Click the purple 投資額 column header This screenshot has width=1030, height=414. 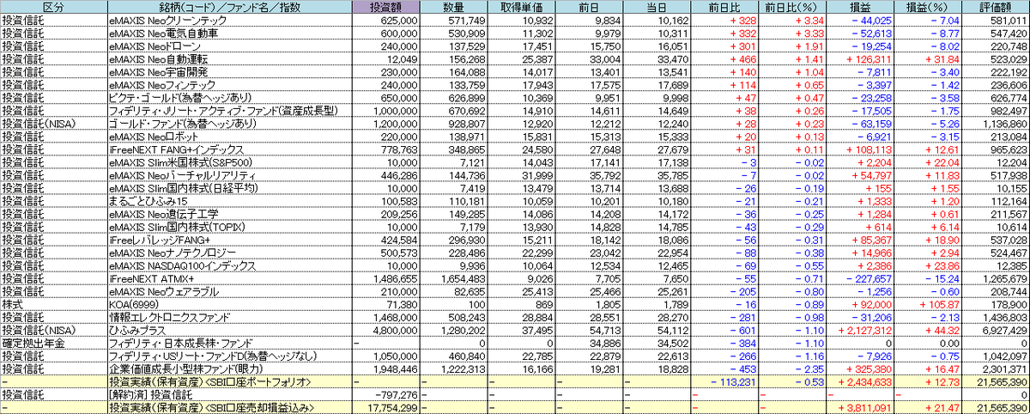[x=388, y=6]
